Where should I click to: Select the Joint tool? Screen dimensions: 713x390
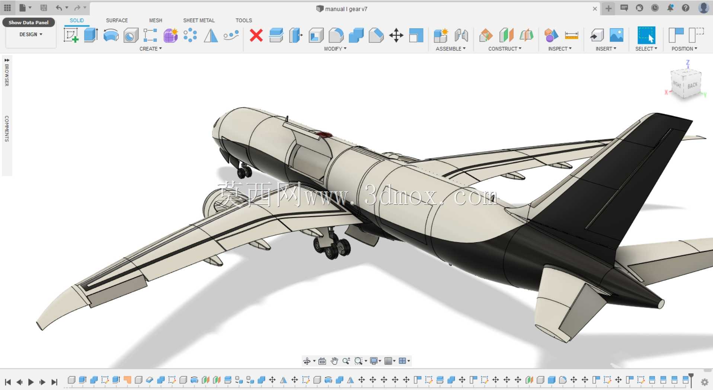(461, 35)
